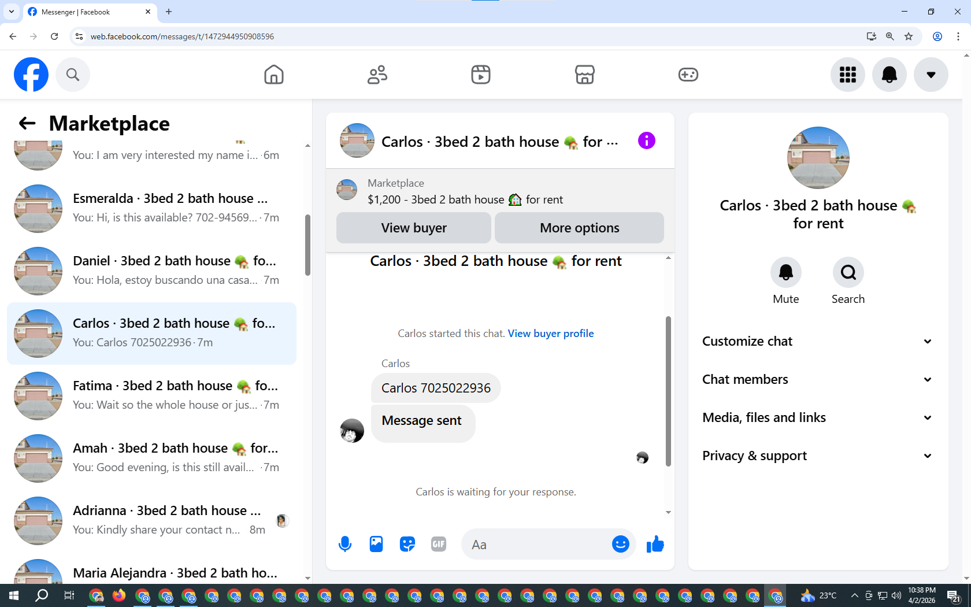The height and width of the screenshot is (607, 971).
Task: Open a new browser tab
Action: 169,12
